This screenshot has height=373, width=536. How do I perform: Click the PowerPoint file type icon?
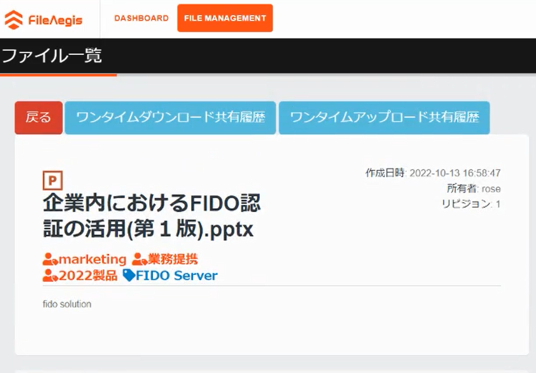[52, 180]
